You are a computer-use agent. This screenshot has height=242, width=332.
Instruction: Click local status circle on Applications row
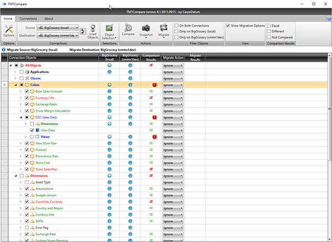tap(110, 72)
